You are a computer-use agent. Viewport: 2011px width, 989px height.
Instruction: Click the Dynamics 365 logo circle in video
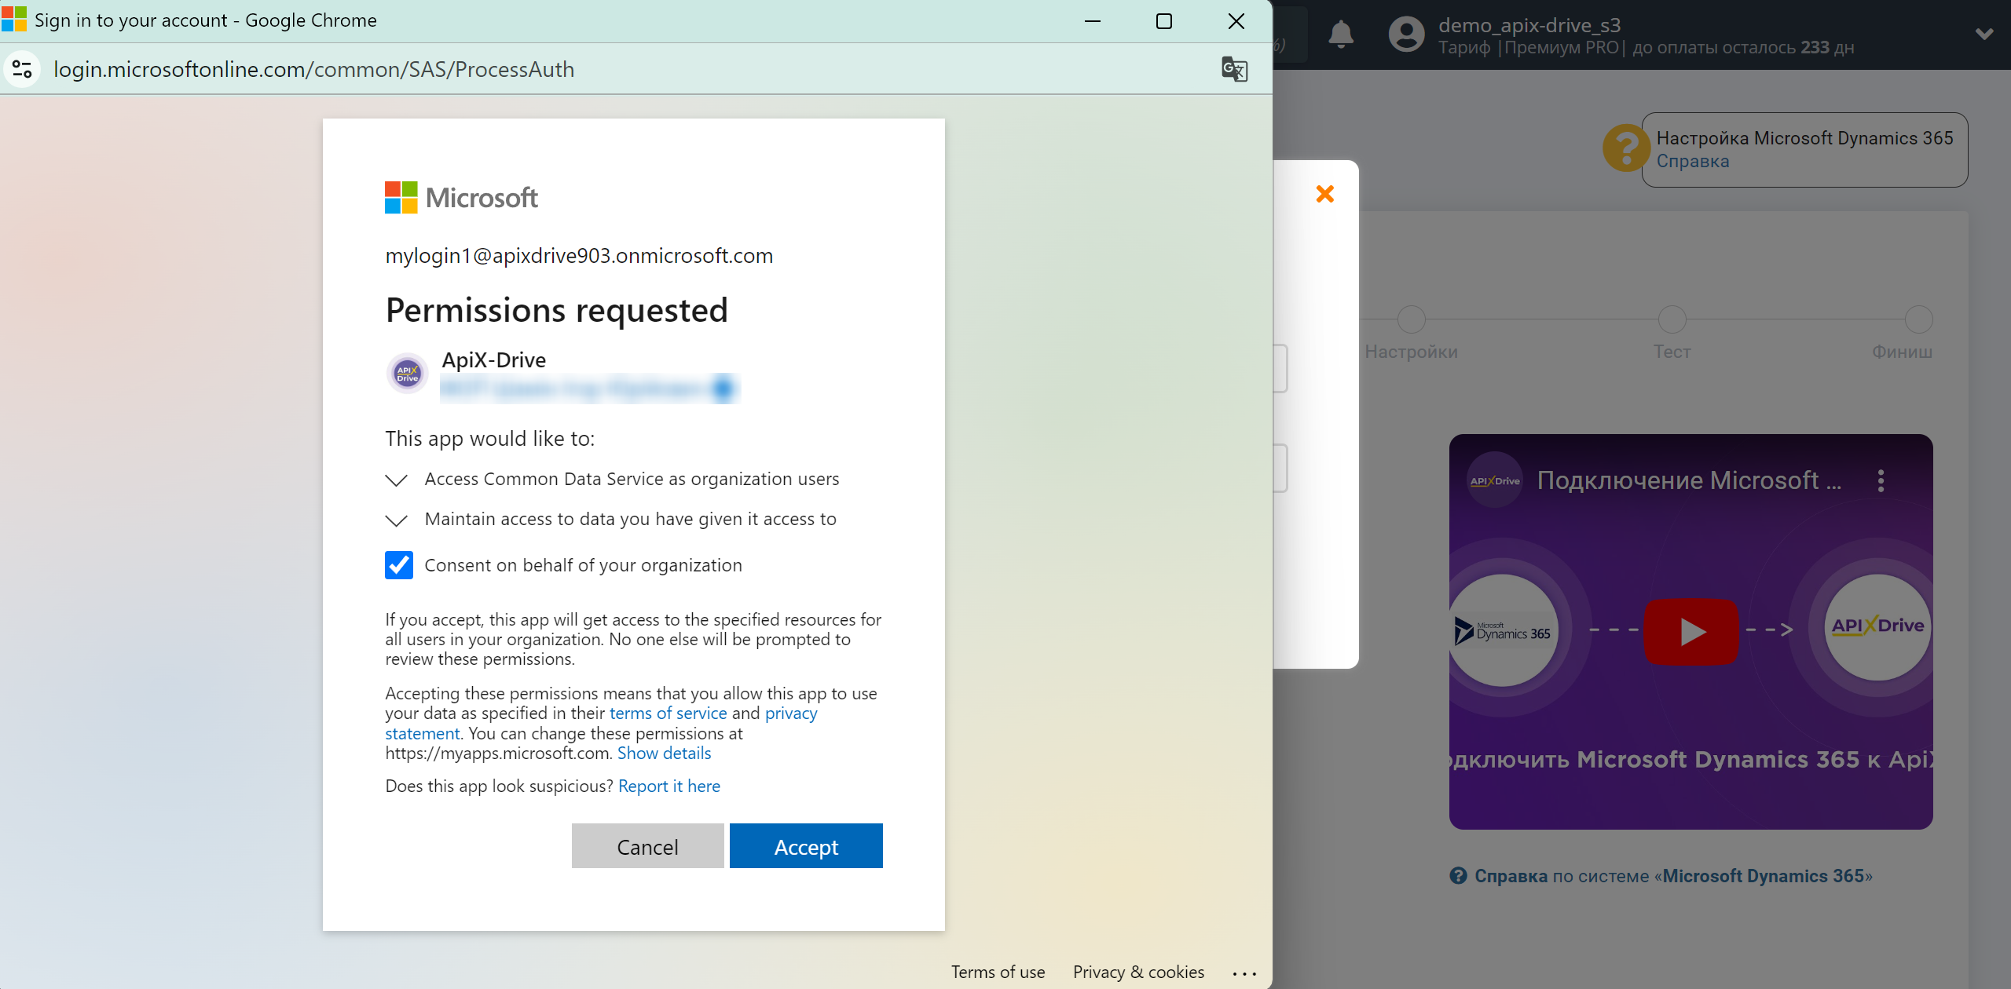[1503, 631]
